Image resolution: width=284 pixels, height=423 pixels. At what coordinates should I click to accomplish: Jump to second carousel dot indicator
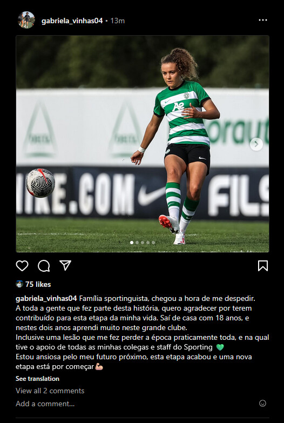[137, 243]
